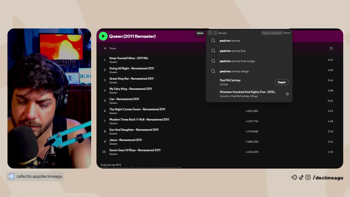The image size is (350, 197).
Task: Select the 'paul mccartney live' suggestion
Action: (x=232, y=51)
